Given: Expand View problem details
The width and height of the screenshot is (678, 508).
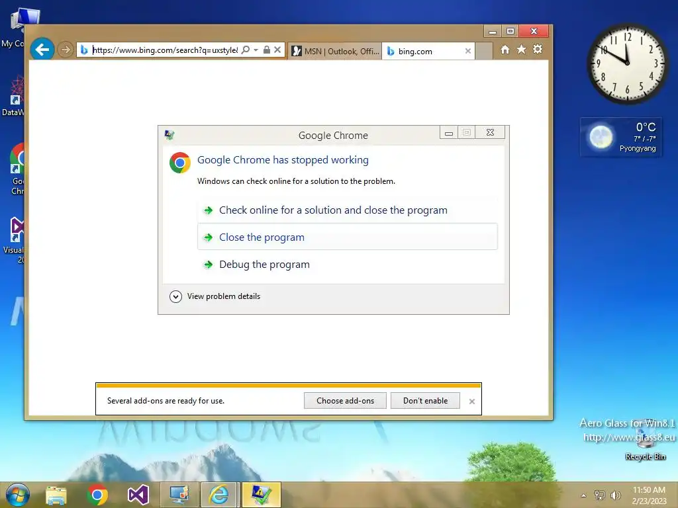Looking at the screenshot, I should point(215,296).
